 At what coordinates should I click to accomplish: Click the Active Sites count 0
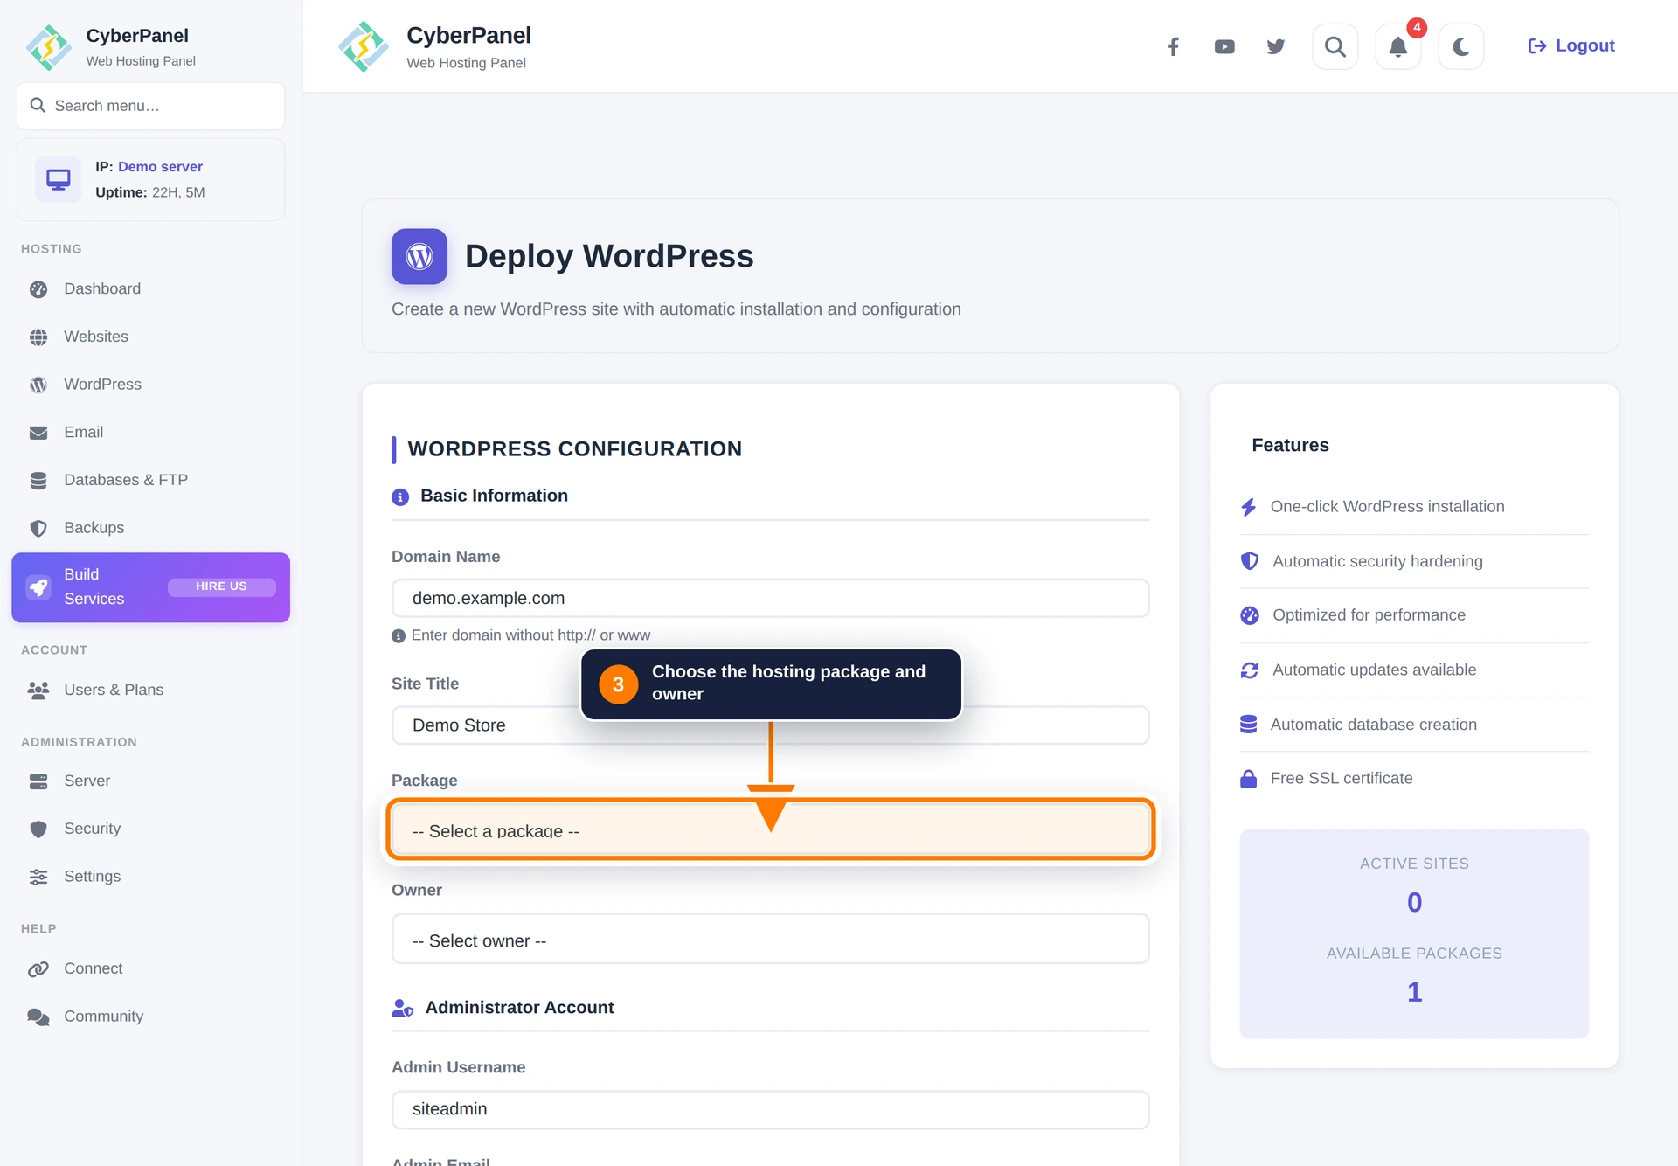pyautogui.click(x=1414, y=902)
